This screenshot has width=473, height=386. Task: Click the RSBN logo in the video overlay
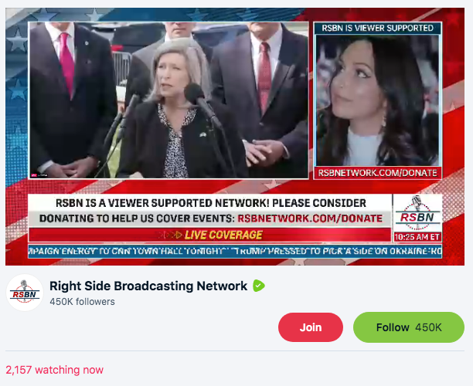(x=417, y=213)
